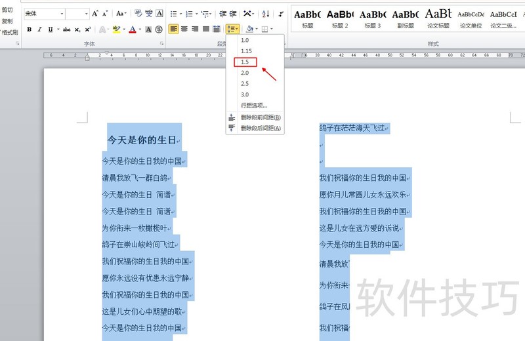Justify the paragraph text
The image size is (525, 341).
tap(206, 29)
